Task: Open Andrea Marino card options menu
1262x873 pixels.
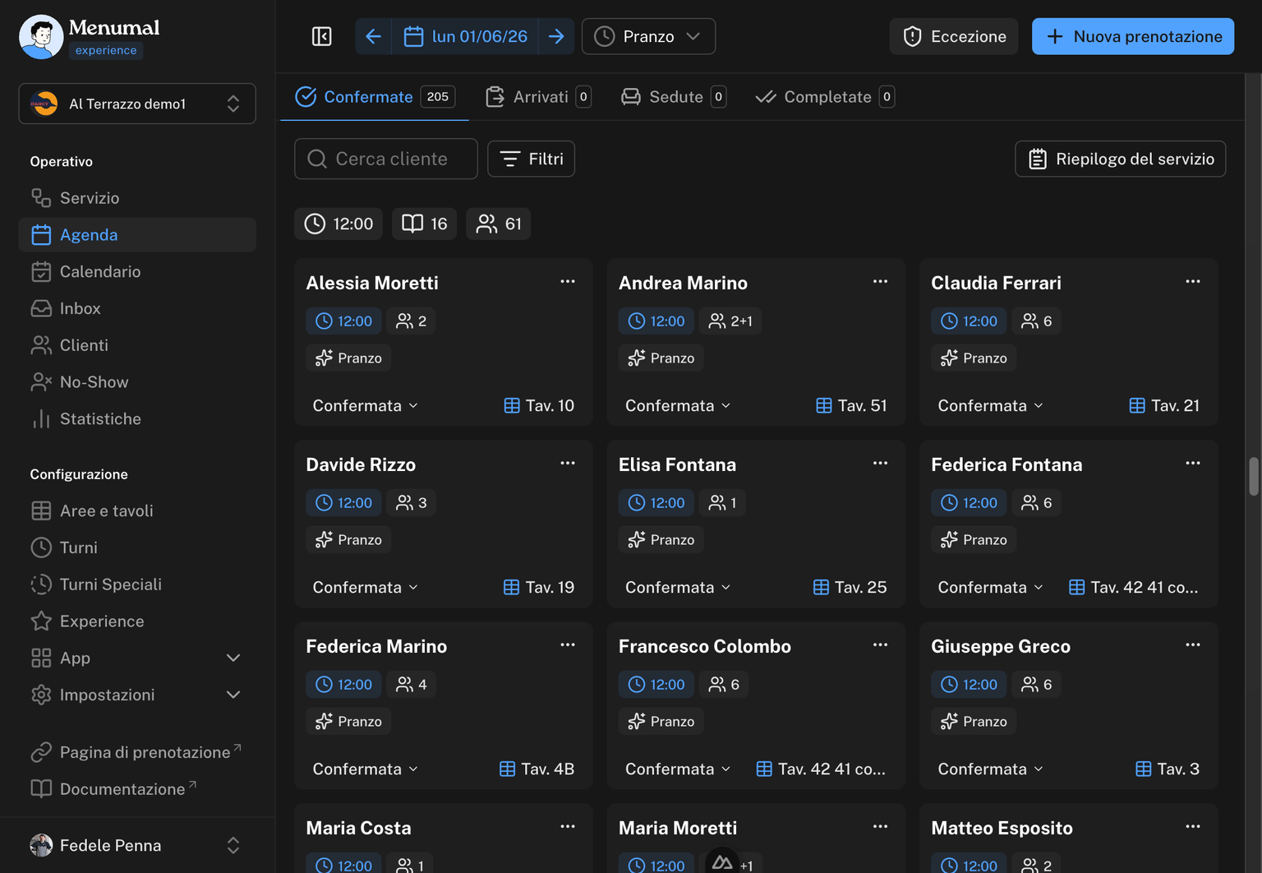Action: [880, 281]
